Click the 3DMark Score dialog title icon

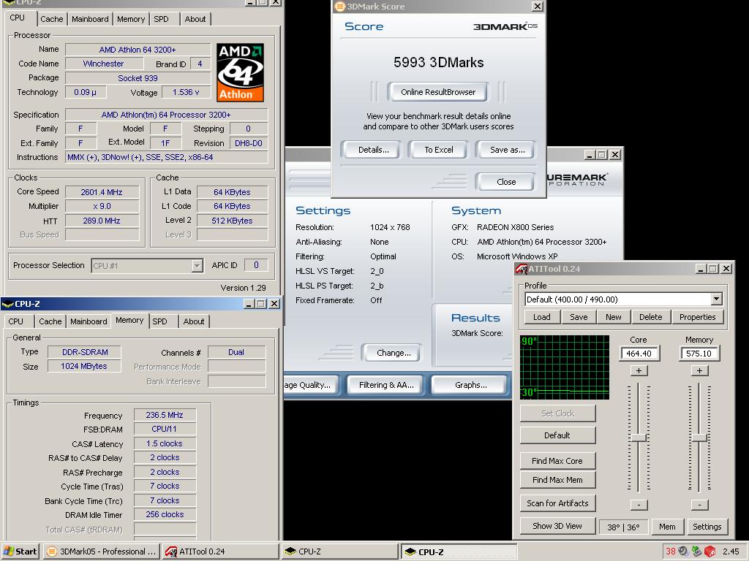click(339, 6)
